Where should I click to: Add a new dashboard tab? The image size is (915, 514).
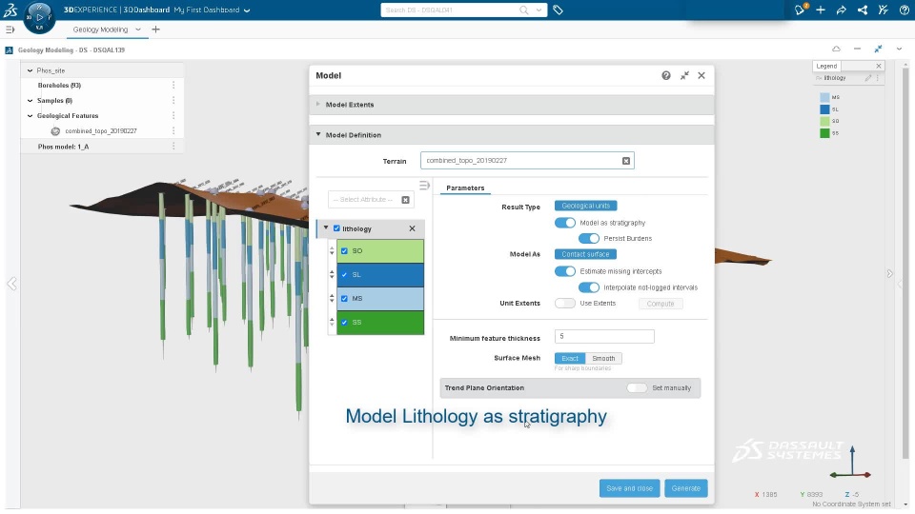pos(155,30)
